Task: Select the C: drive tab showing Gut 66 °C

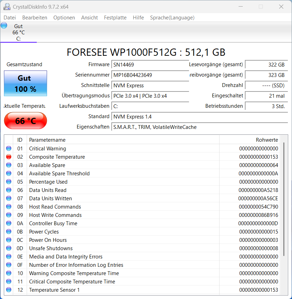Action: click(18, 33)
